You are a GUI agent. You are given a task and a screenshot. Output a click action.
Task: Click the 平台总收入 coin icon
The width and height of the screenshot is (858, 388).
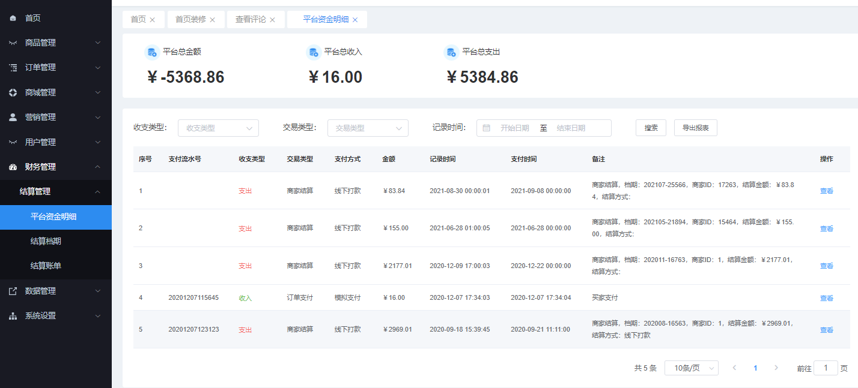pos(312,52)
